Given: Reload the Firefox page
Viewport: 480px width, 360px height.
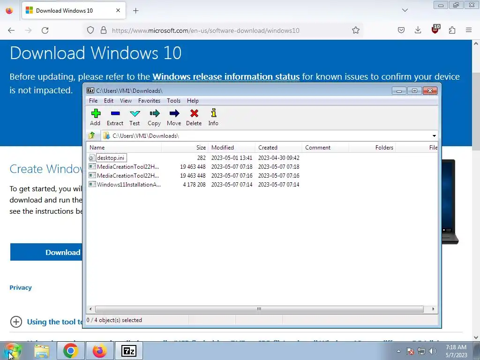Looking at the screenshot, I should [x=45, y=30].
